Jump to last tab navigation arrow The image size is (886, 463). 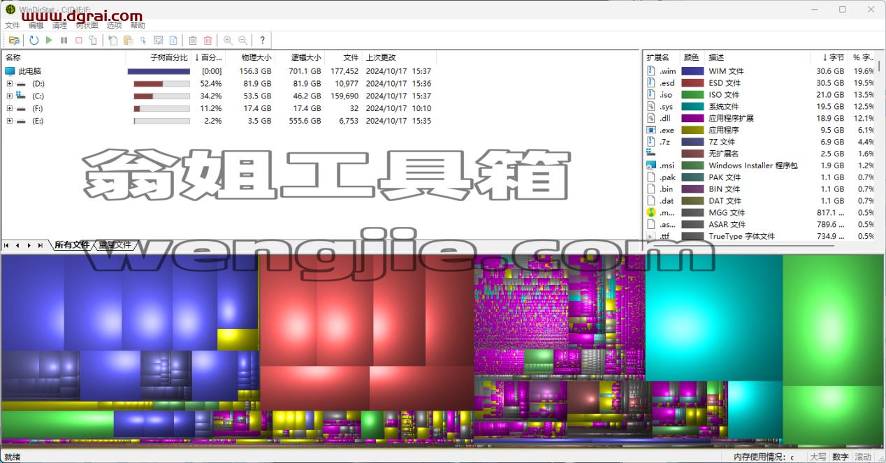(41, 245)
